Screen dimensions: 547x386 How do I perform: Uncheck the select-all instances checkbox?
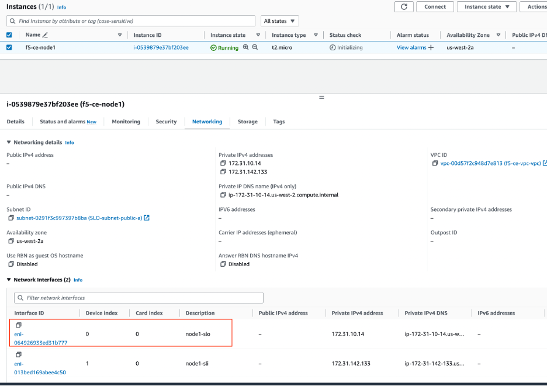(8, 35)
